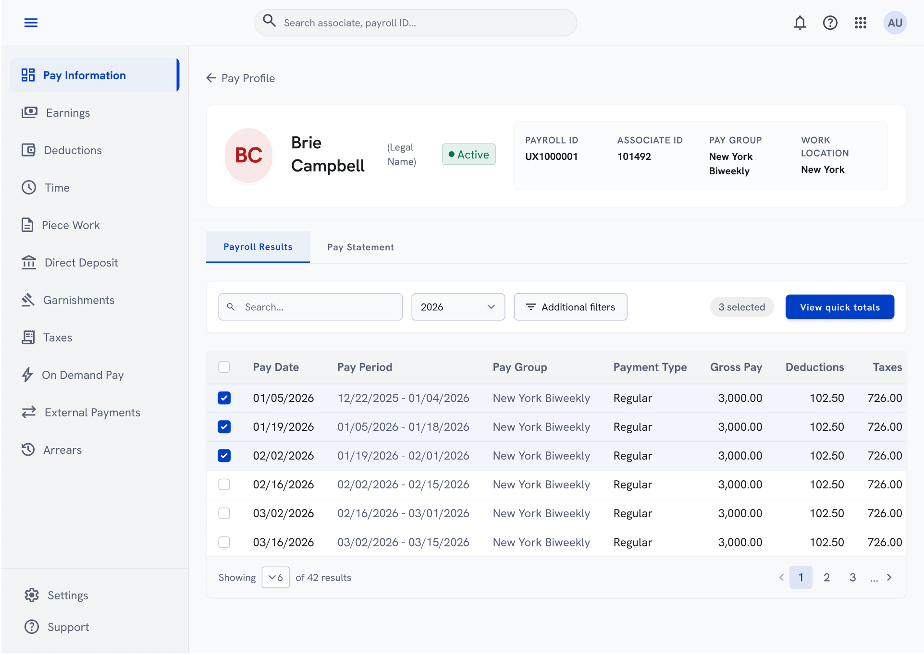924x655 pixels.
Task: Click the Pay Information dashboard icon
Action: click(28, 75)
